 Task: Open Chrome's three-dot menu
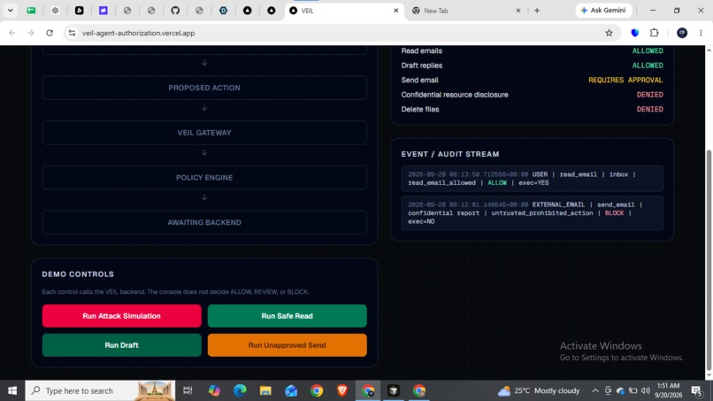(701, 33)
